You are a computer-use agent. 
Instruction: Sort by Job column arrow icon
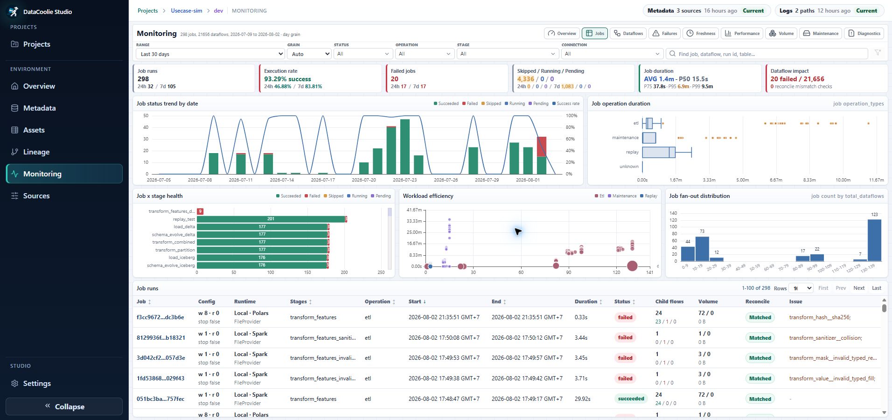pyautogui.click(x=149, y=302)
